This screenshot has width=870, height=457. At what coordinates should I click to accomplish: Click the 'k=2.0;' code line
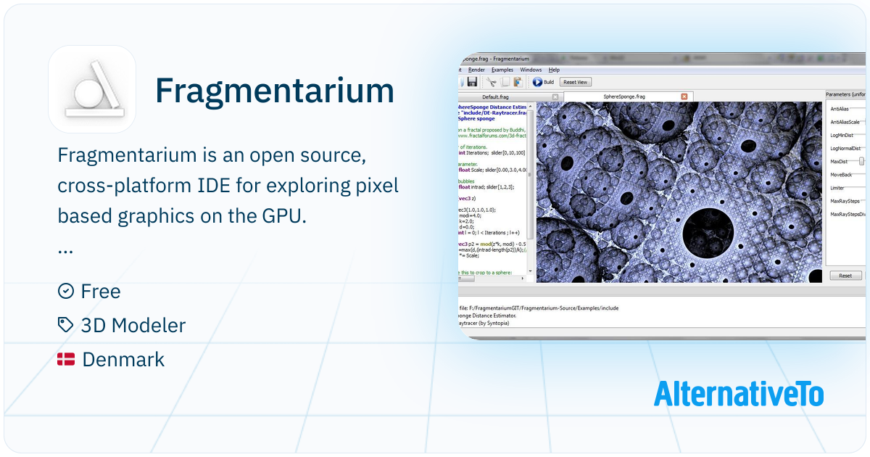point(466,221)
